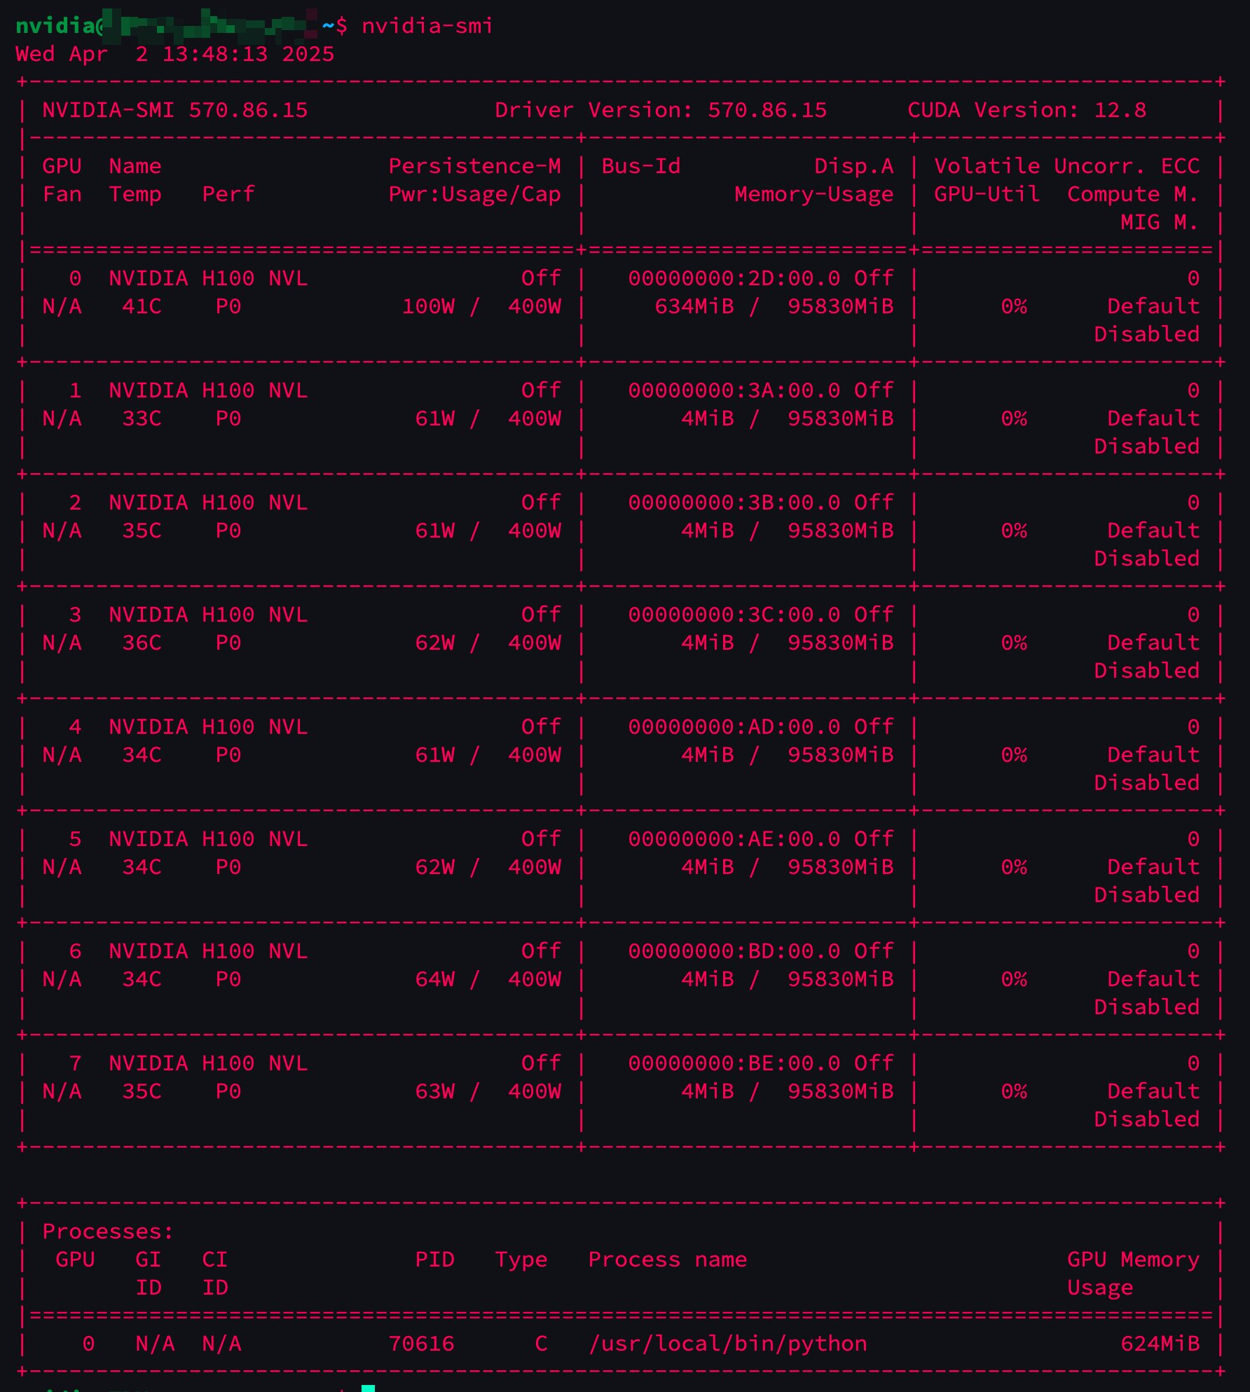Click the Memory-Usage column header
Image resolution: width=1250 pixels, height=1392 pixels.
pos(814,194)
